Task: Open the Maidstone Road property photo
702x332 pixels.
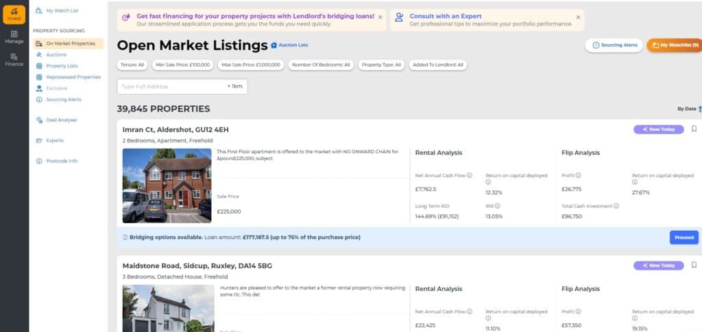Action: pos(169,308)
